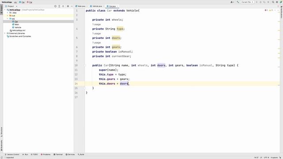This screenshot has height=159, width=283.
Task: Click the JetBrains toolbox icon top right
Action: 281,2
